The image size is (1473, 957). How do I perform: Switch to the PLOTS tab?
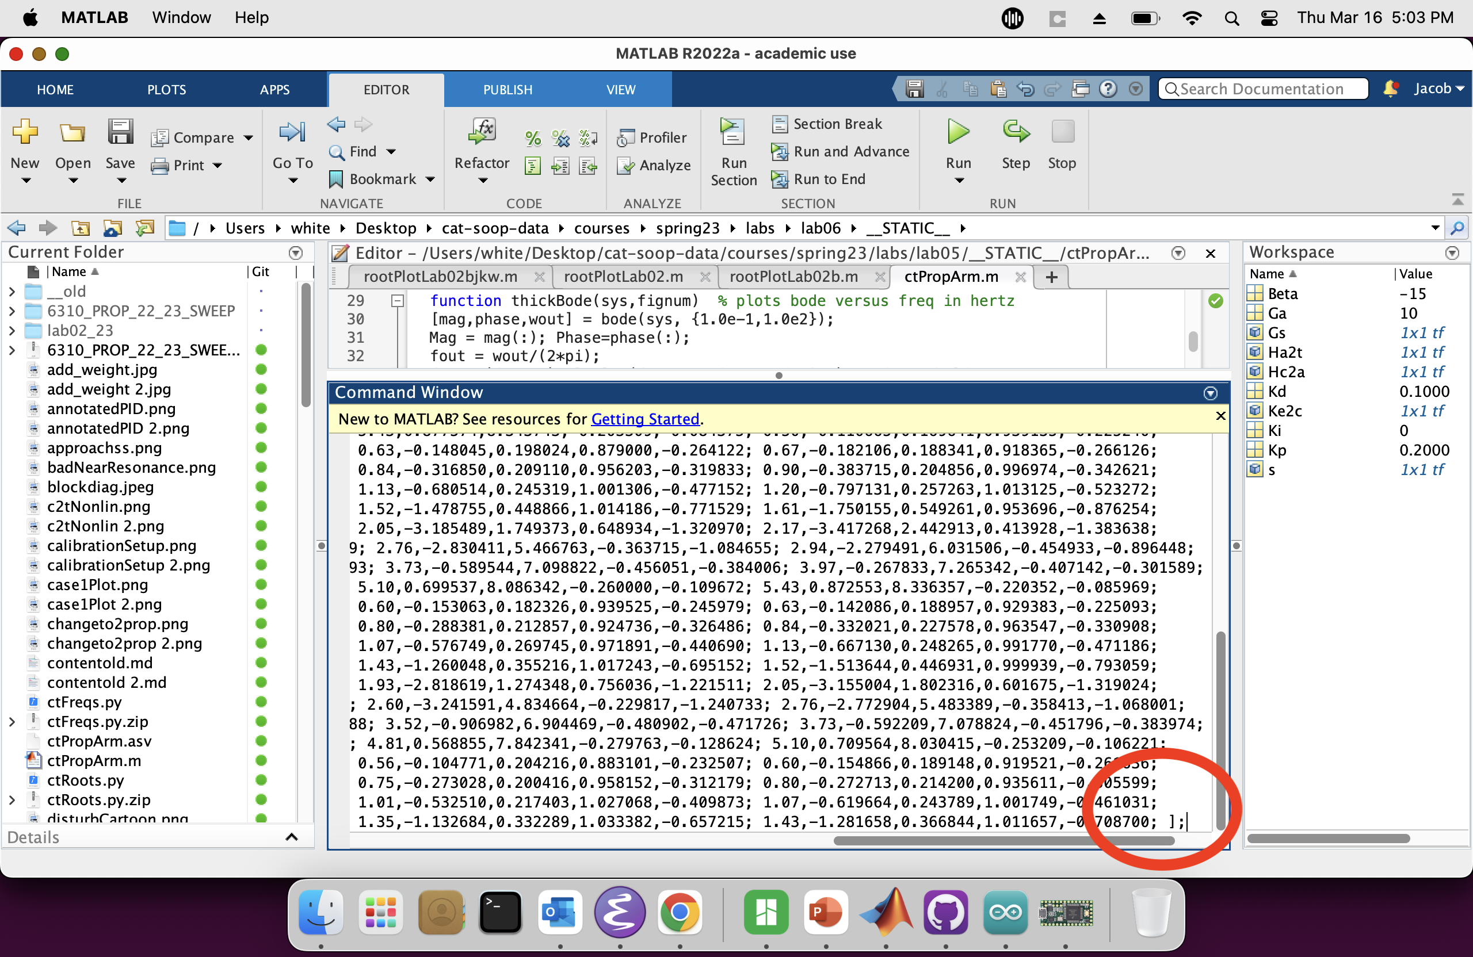166,90
